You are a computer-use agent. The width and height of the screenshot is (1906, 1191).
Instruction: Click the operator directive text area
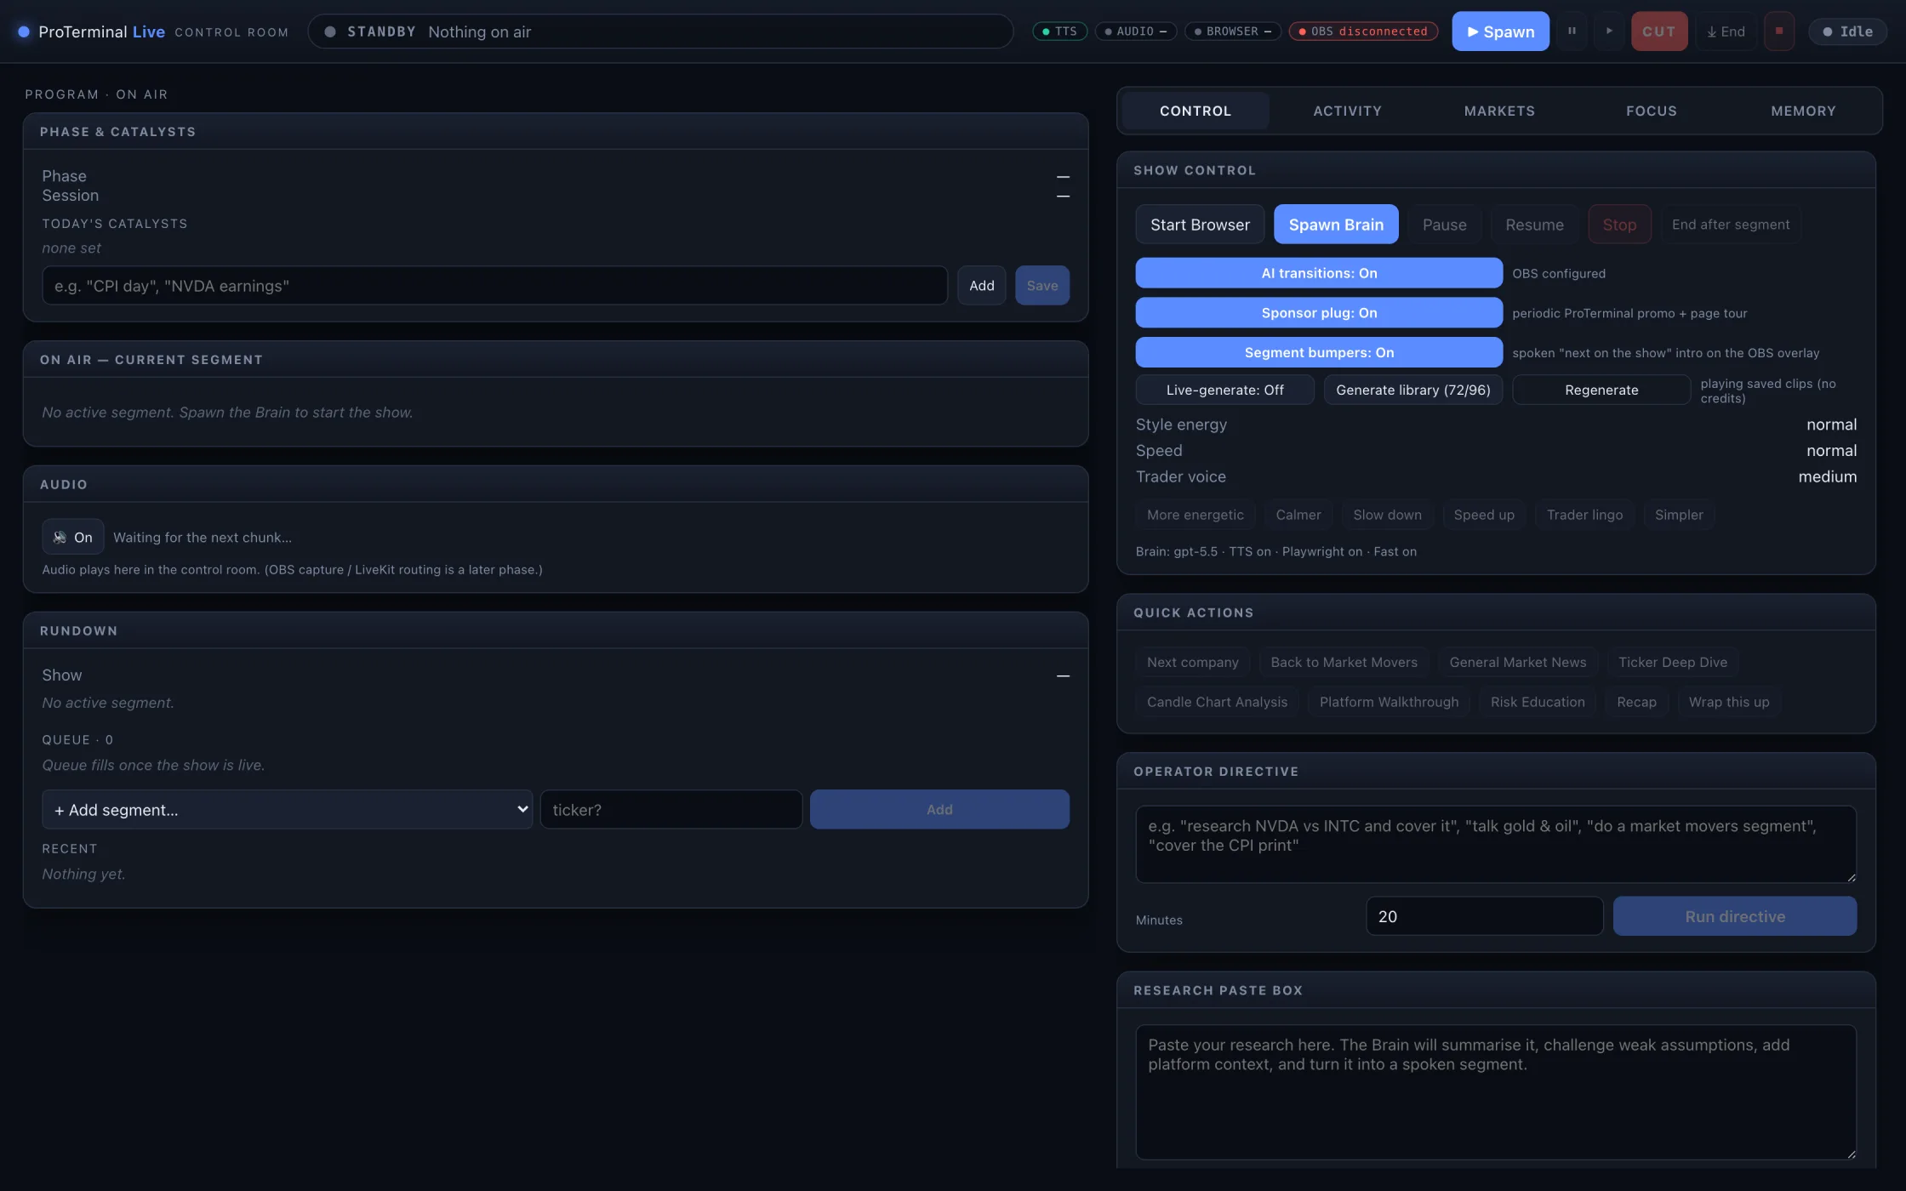click(x=1496, y=844)
